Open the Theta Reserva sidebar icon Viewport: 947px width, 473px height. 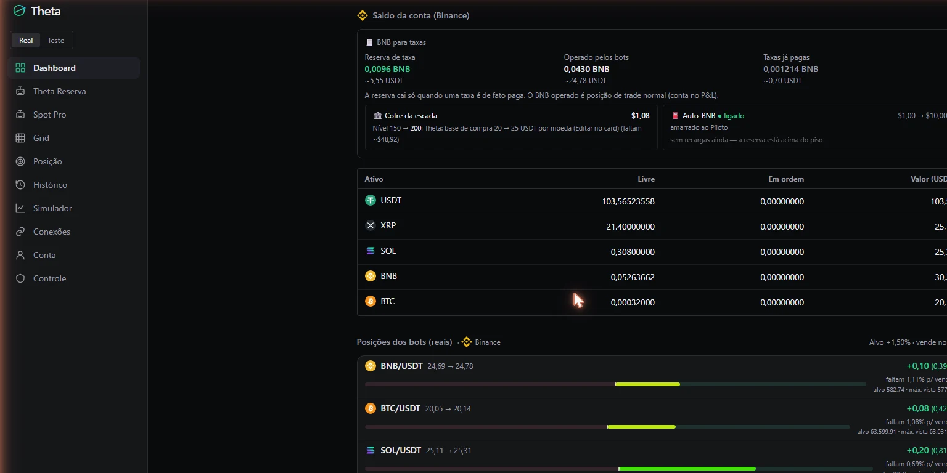20,91
